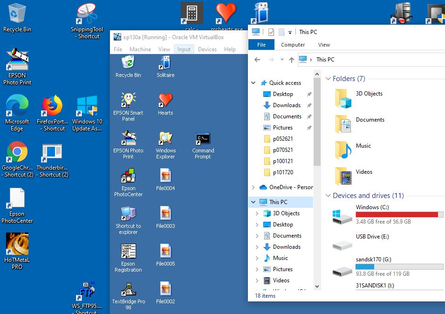The image size is (445, 314).
Task: Select Videos in the navigation tree
Action: click(282, 280)
